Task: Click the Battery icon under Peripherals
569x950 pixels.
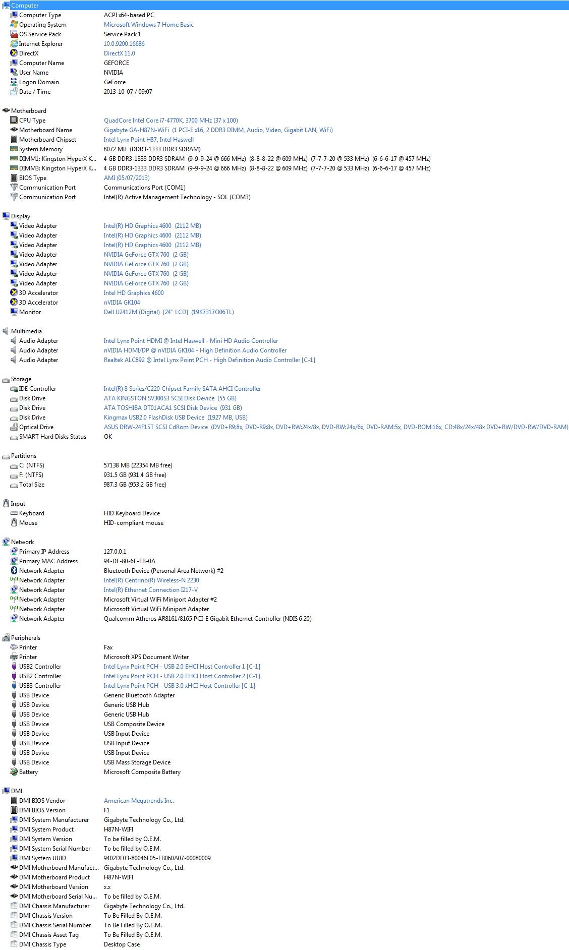Action: [14, 772]
